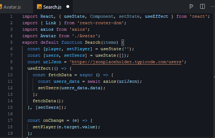This screenshot has width=215, height=138.
Task: Split the editor with the split icon
Action: tap(202, 6)
